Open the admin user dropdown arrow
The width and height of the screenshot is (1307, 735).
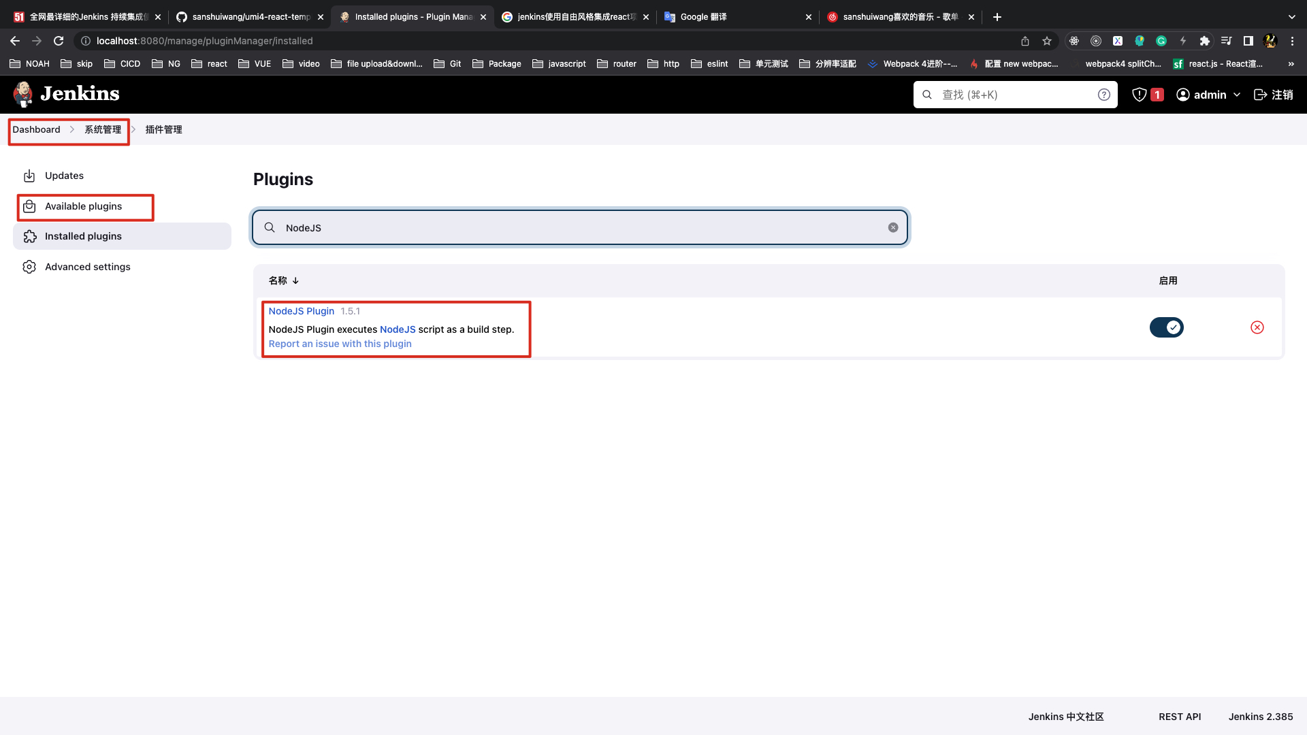[x=1237, y=95]
